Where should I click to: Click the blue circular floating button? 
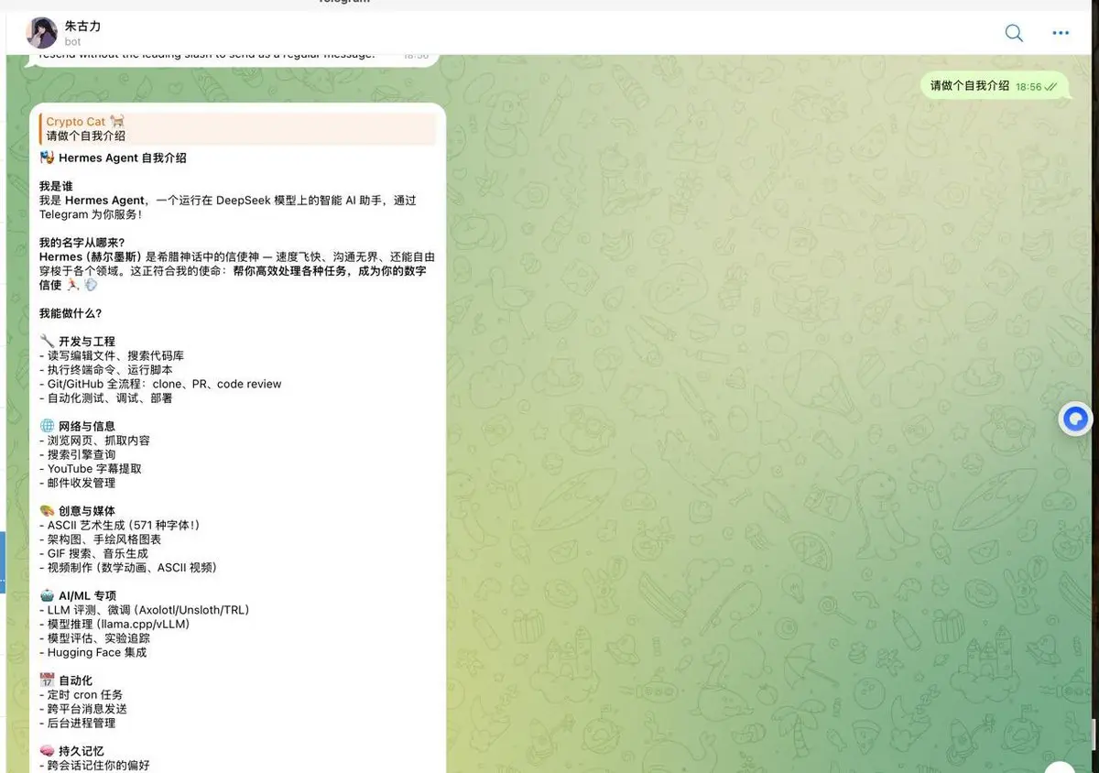[1075, 419]
